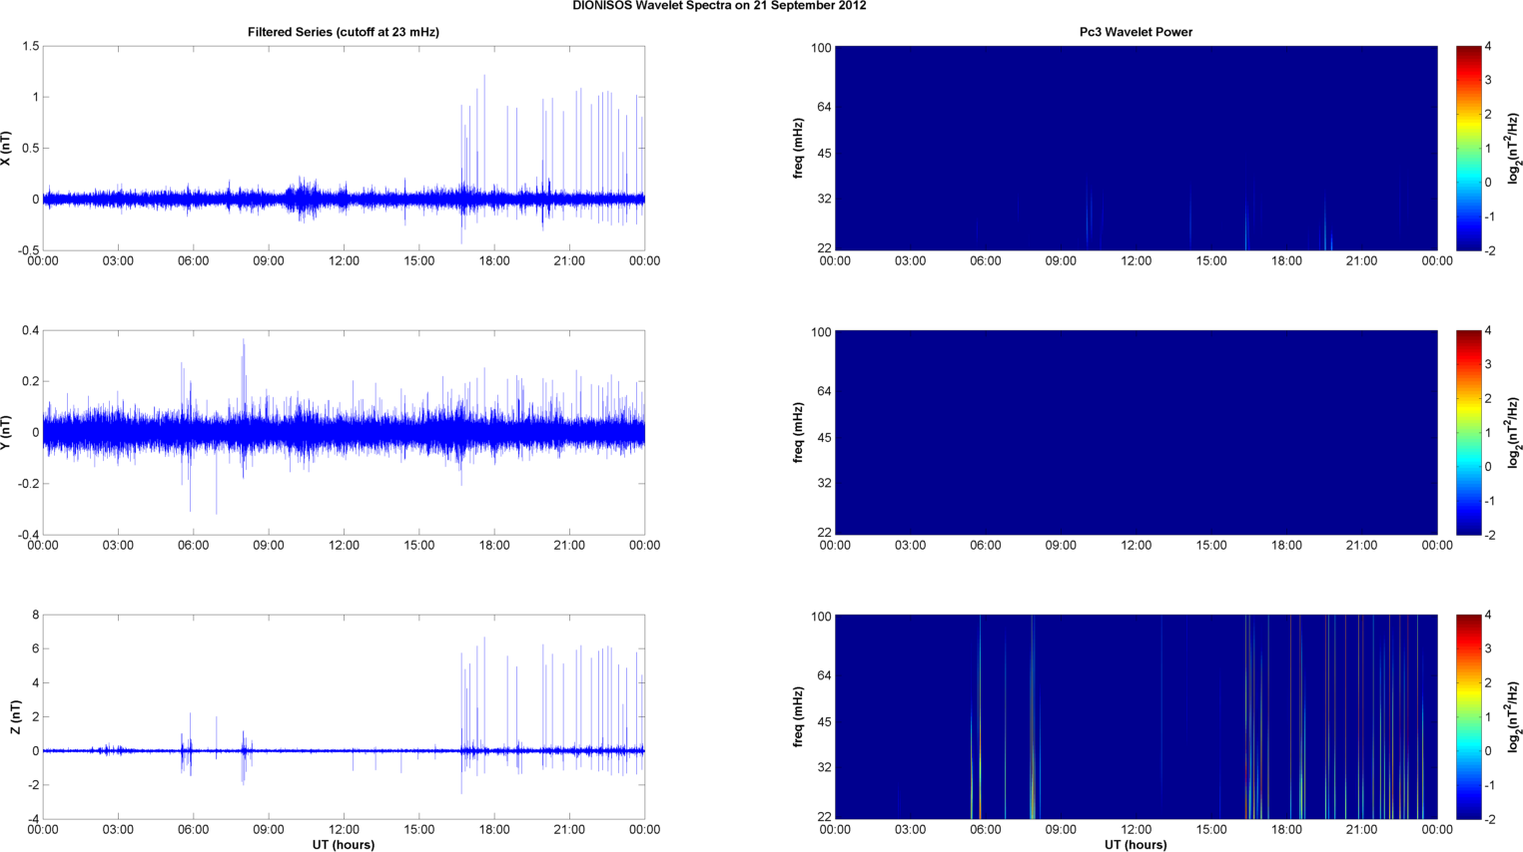1523x852 pixels.
Task: Click 'UT (hours)' label under the bottom wavelet plot
Action: [x=1136, y=844]
